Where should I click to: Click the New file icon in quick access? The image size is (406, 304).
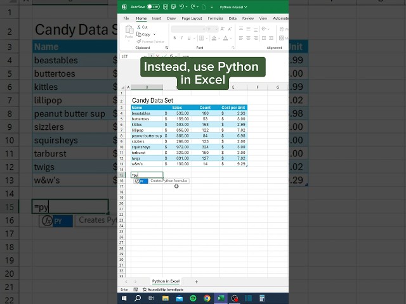coord(204,7)
